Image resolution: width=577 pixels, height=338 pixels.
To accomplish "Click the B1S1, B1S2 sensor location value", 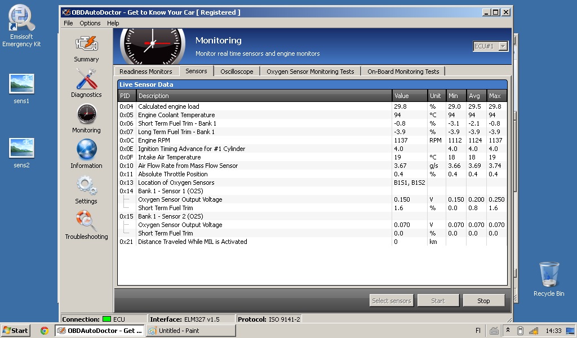I will coord(409,183).
